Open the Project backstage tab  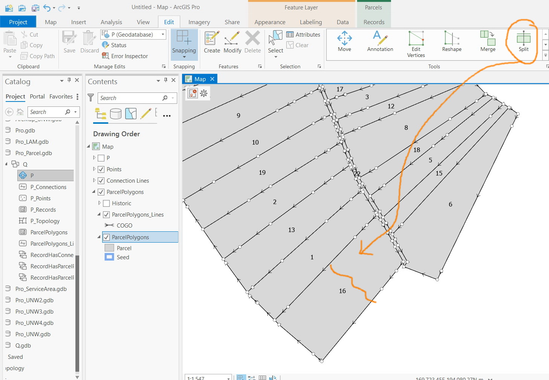18,22
